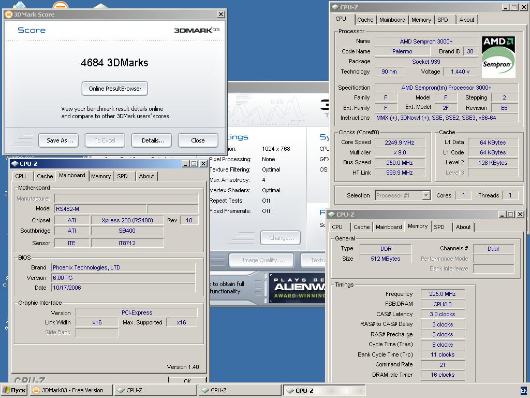Click the 128 KBytes Level 2 cache value
Screen dimensions: 530x398
[493, 163]
